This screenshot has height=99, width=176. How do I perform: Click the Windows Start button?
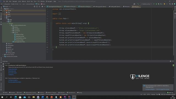pyautogui.click(x=2, y=97)
